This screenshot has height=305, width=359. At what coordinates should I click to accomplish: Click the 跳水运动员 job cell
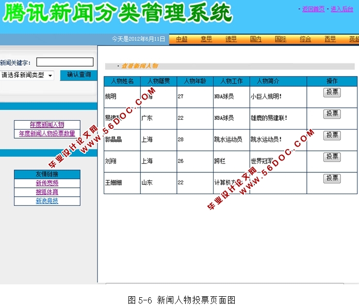pos(232,140)
